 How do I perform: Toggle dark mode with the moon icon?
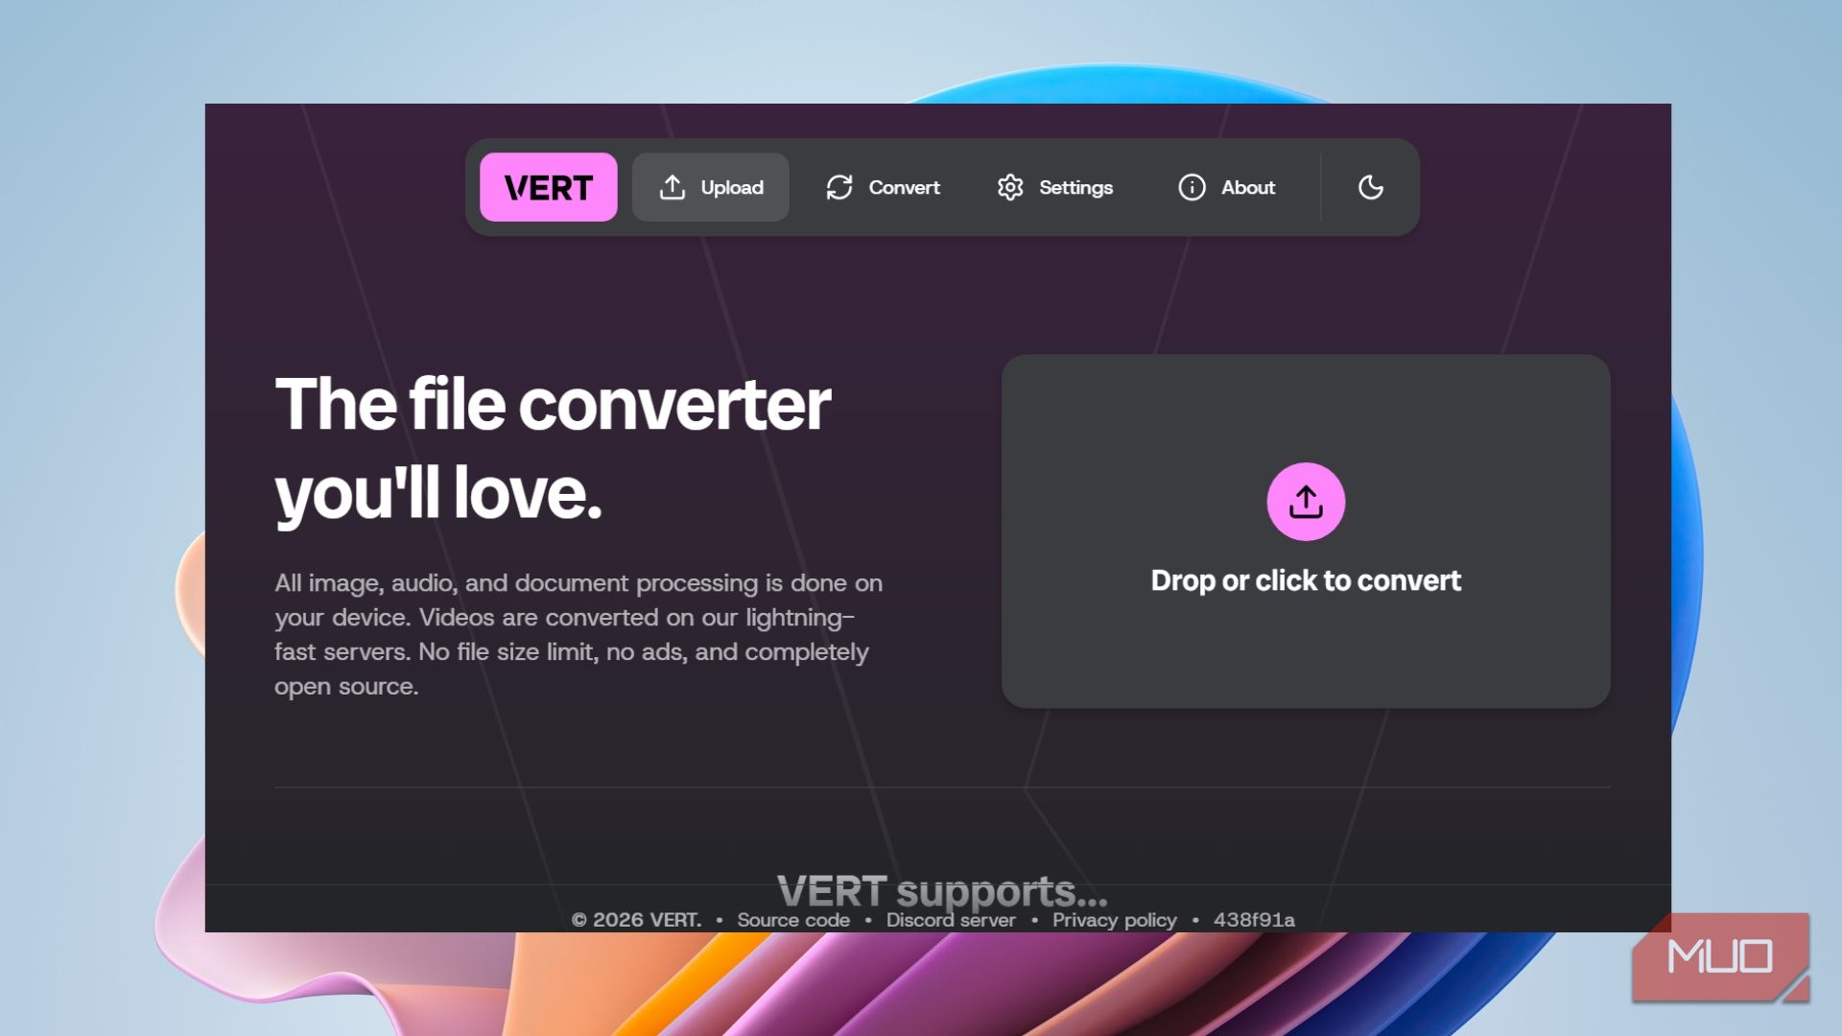(x=1371, y=187)
